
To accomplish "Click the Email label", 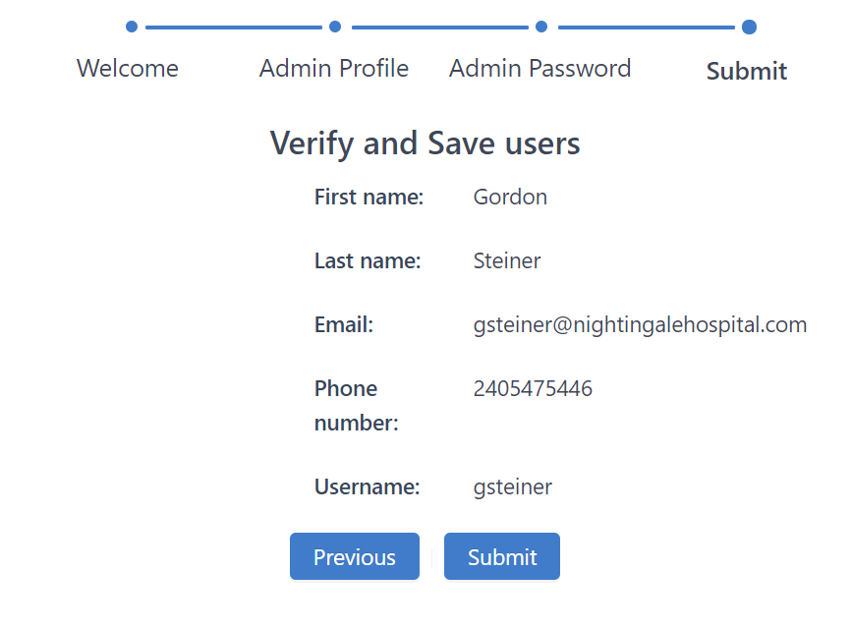I will click(x=344, y=324).
